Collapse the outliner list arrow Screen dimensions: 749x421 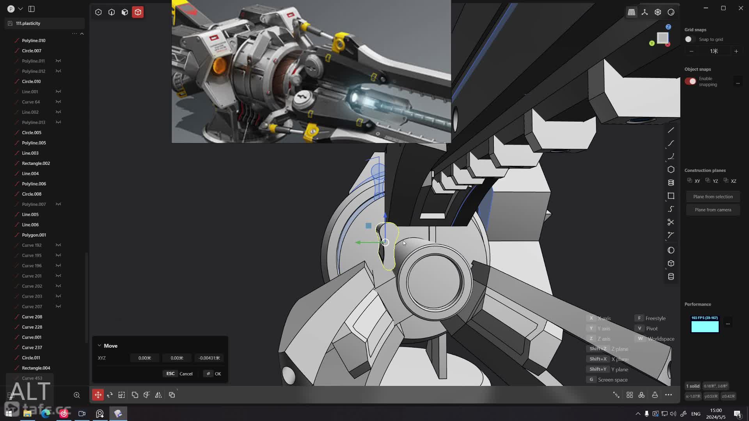82,34
